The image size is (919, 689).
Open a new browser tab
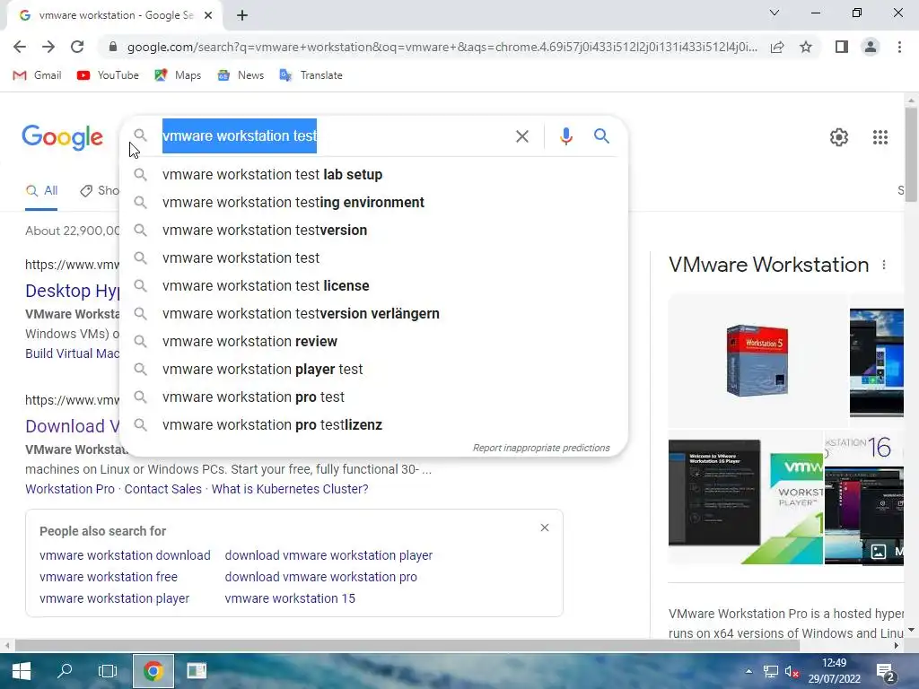pyautogui.click(x=242, y=15)
